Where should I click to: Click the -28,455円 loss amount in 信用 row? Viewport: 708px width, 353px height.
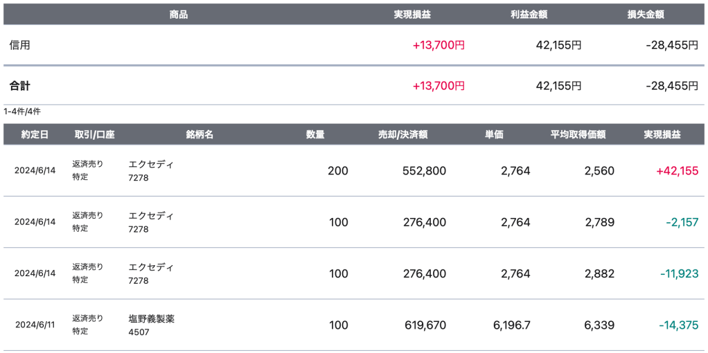click(671, 45)
